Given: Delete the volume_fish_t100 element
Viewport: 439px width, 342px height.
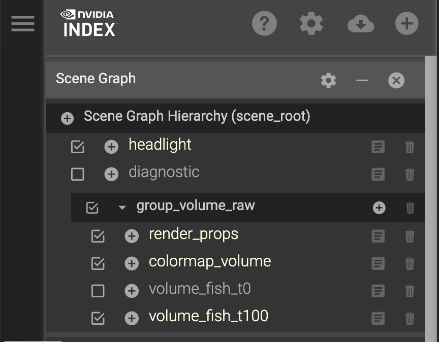Looking at the screenshot, I should 410,318.
